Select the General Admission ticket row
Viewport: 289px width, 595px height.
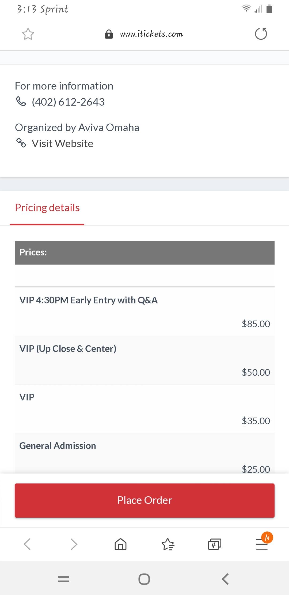pos(144,453)
